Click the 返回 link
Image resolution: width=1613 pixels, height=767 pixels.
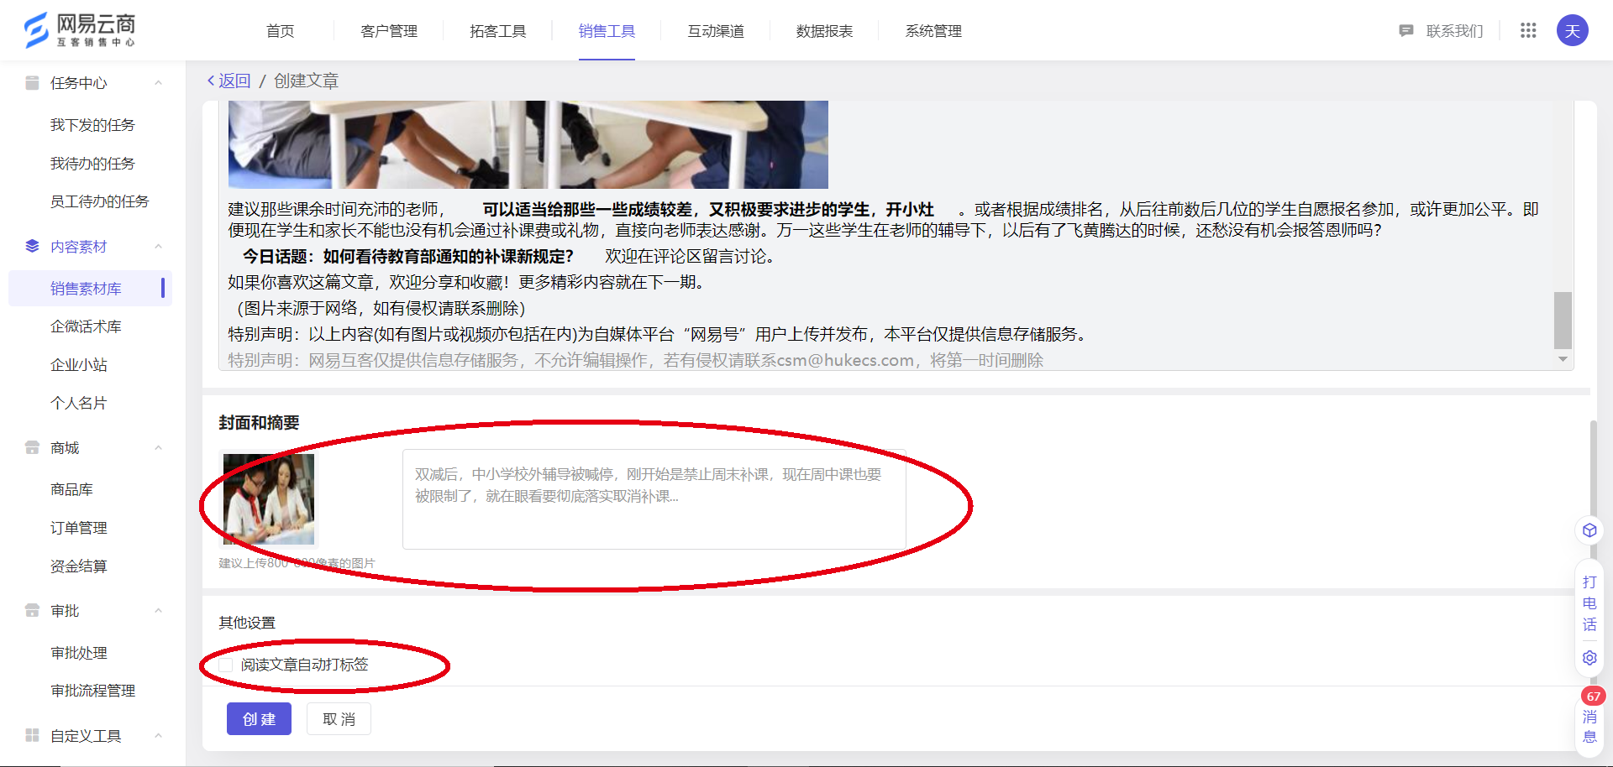point(234,81)
